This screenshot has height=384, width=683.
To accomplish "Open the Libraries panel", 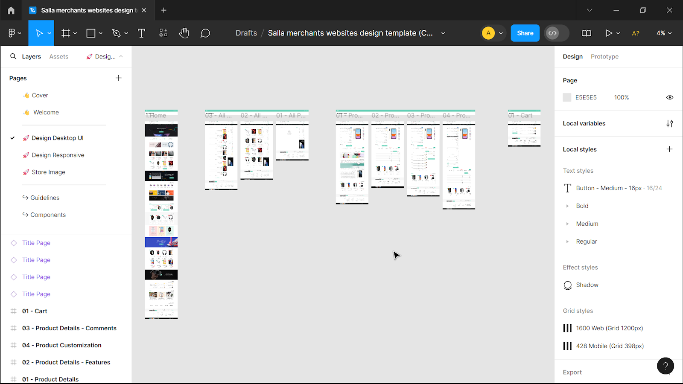I will [586, 33].
